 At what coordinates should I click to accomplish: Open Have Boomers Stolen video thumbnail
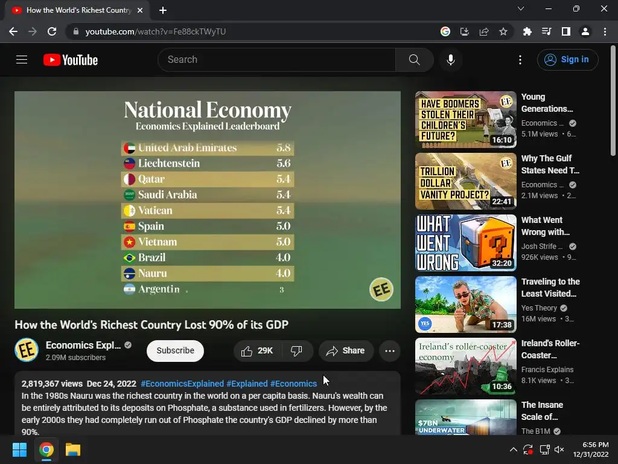tap(465, 120)
